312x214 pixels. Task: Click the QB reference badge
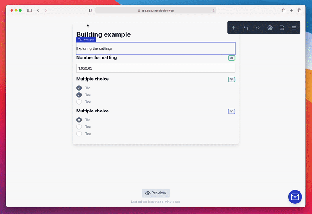(x=231, y=58)
